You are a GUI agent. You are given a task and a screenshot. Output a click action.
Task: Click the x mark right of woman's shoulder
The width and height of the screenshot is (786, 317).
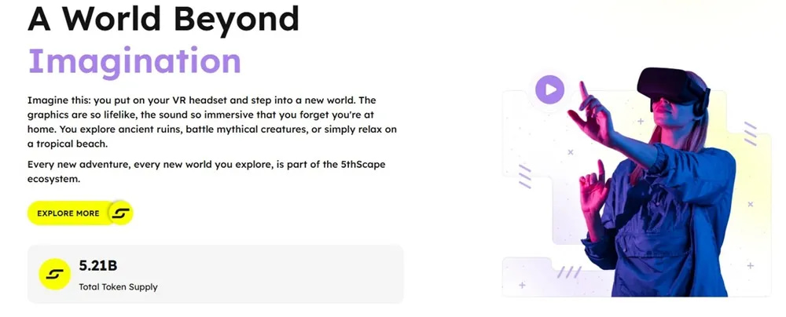[x=751, y=204]
